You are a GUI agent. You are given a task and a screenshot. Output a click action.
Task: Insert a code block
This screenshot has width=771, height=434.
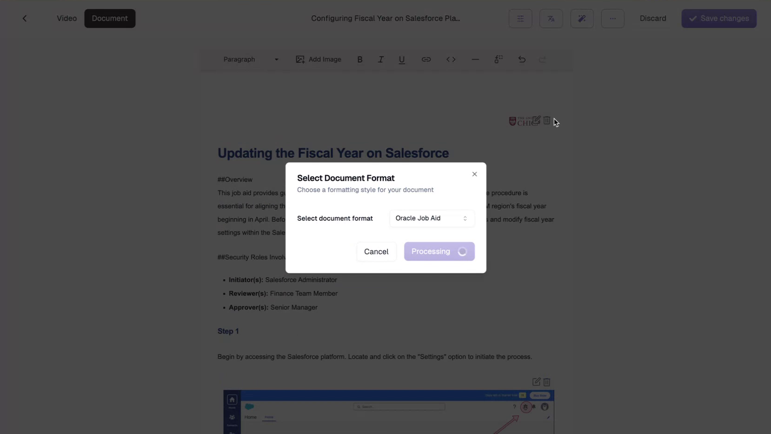[x=450, y=59]
